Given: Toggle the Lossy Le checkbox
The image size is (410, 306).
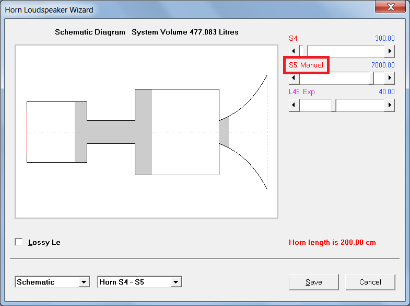Looking at the screenshot, I should [19, 242].
